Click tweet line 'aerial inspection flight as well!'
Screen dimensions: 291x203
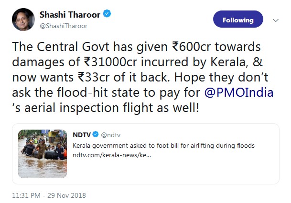112,108
